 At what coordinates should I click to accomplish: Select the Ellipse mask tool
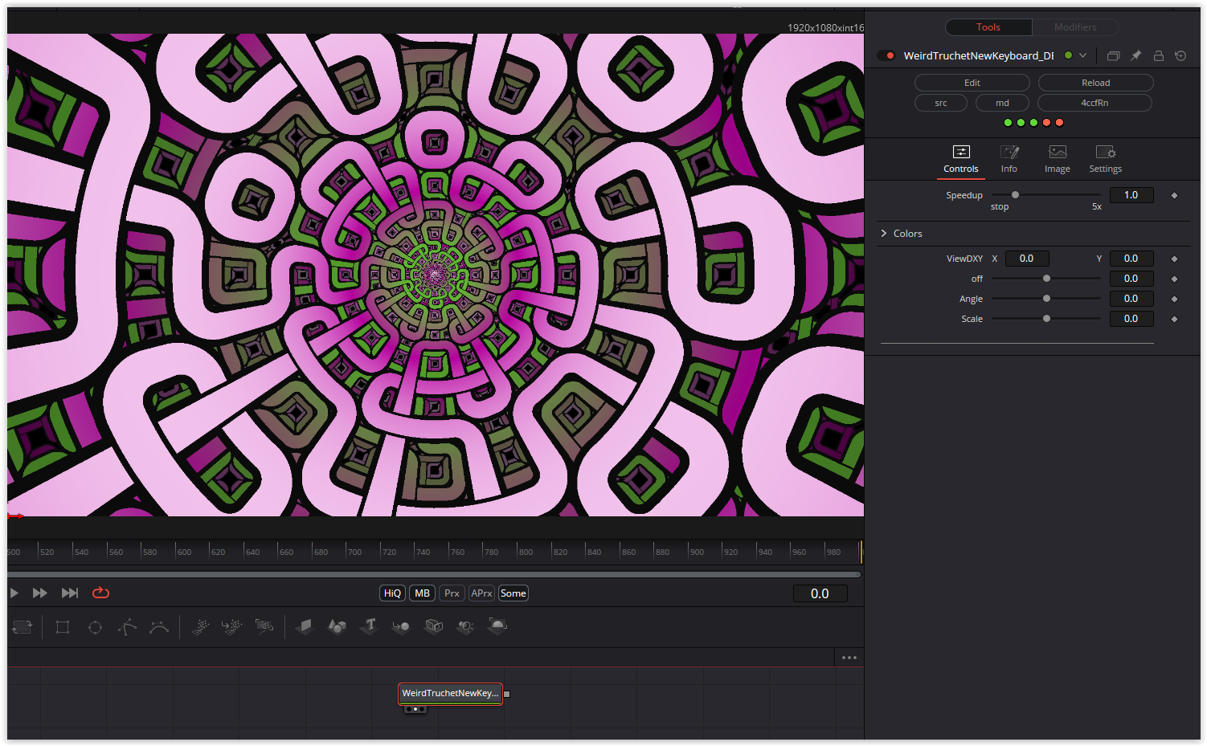coord(95,627)
